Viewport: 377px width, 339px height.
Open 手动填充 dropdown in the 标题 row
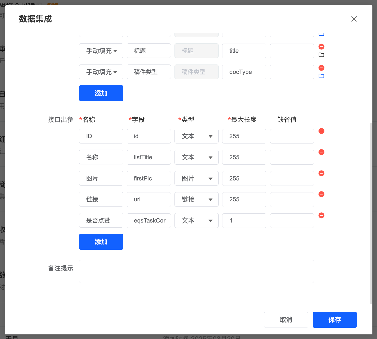[x=101, y=51]
